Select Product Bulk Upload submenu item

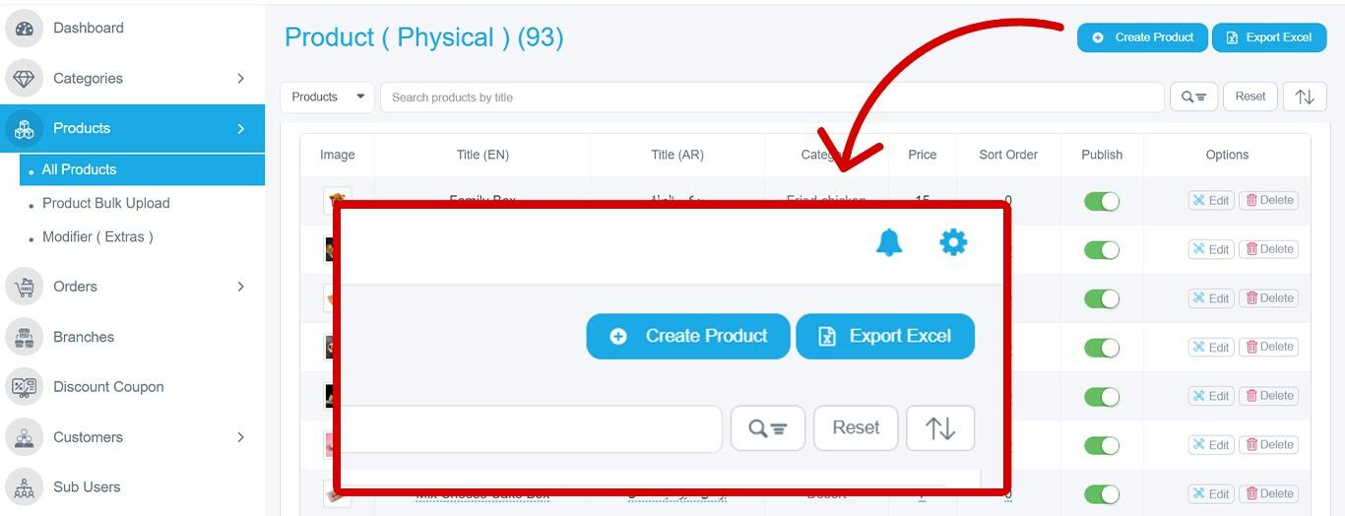(x=106, y=203)
